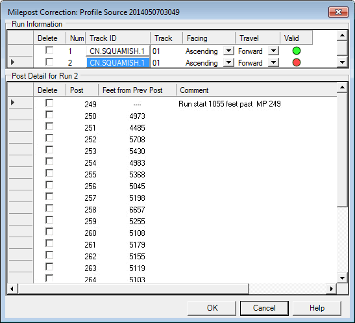The height and width of the screenshot is (323, 355).
Task: Click the row selector arrow beside run 2
Action: pyautogui.click(x=13, y=62)
